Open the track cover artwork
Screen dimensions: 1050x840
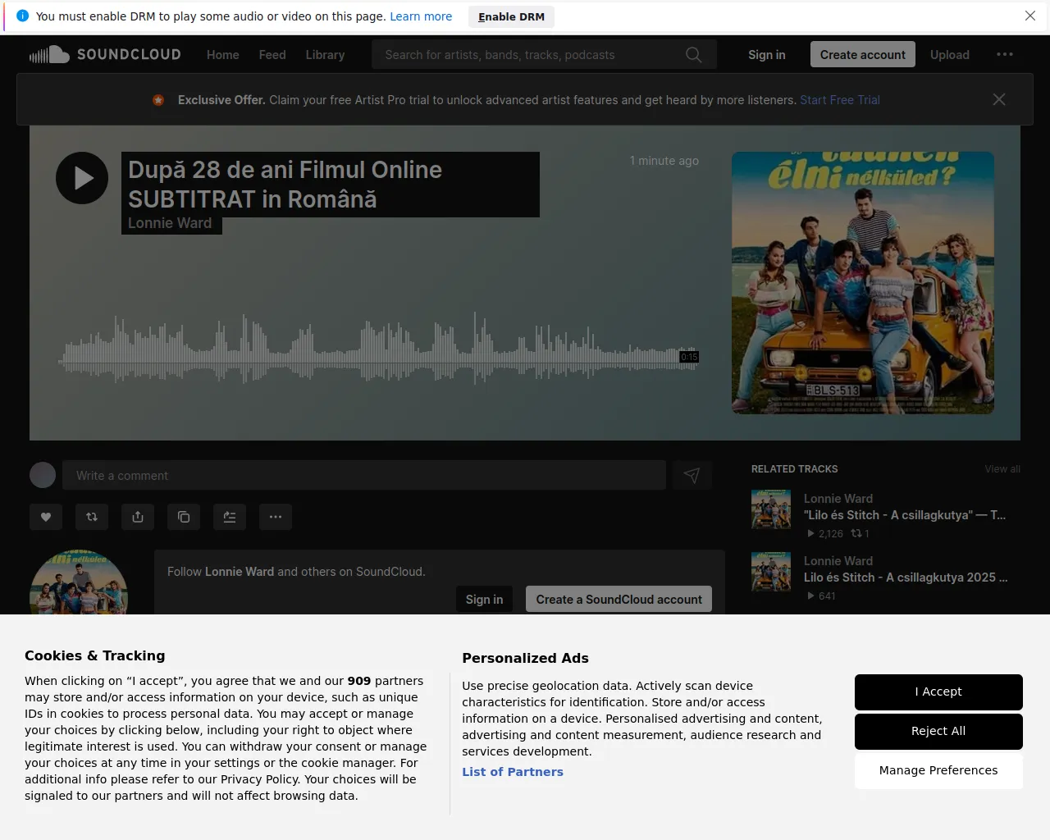point(863,283)
